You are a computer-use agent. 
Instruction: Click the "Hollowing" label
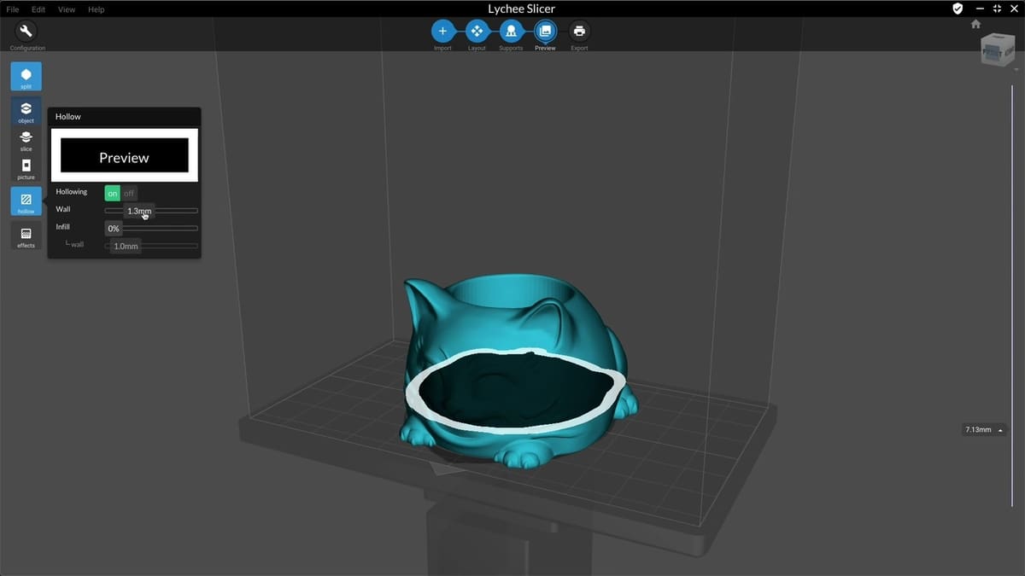coord(72,192)
